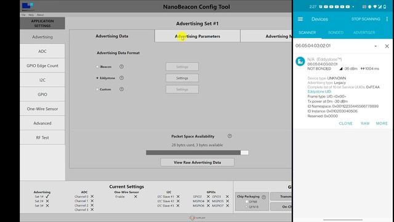Open One-Wire Sensor settings in sidebar
The height and width of the screenshot is (222, 394).
pyautogui.click(x=42, y=109)
